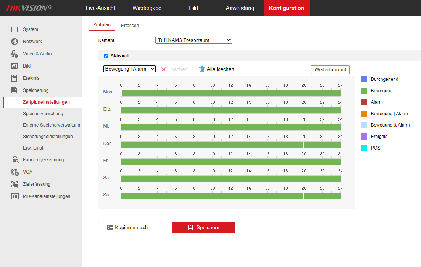
Task: Click the Video & Audio microphone icon
Action: click(x=15, y=54)
